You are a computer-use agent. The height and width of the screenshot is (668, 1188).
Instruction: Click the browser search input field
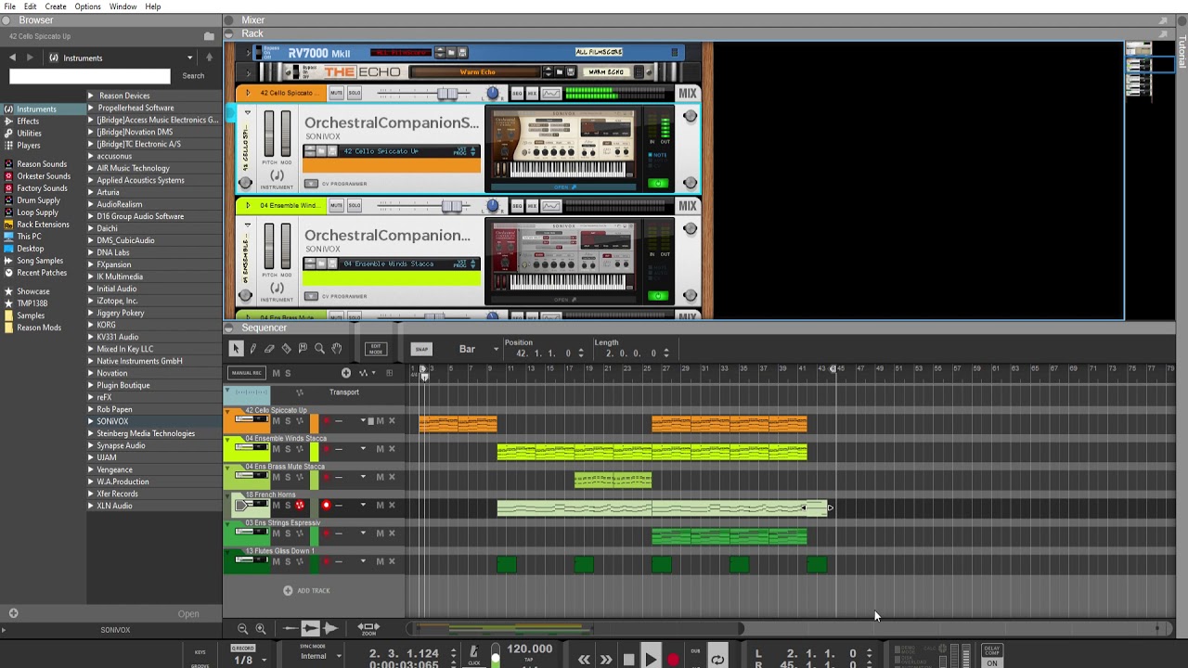click(90, 76)
